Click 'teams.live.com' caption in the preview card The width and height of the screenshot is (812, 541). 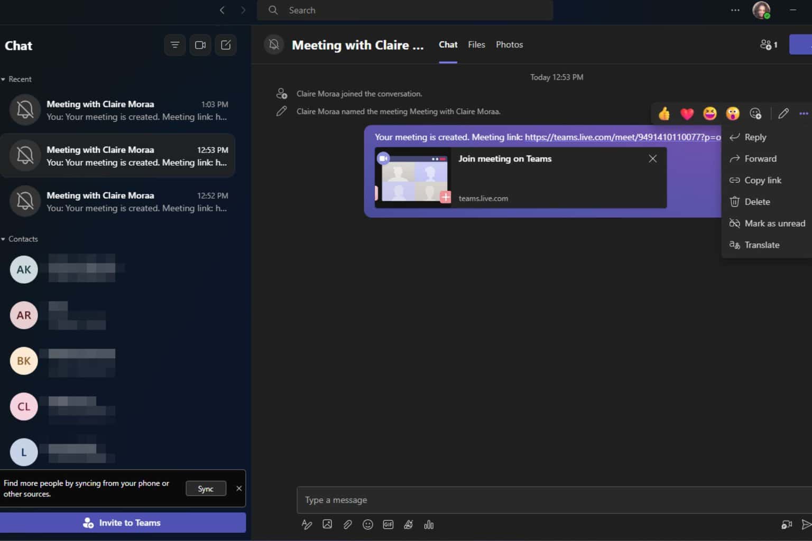483,198
